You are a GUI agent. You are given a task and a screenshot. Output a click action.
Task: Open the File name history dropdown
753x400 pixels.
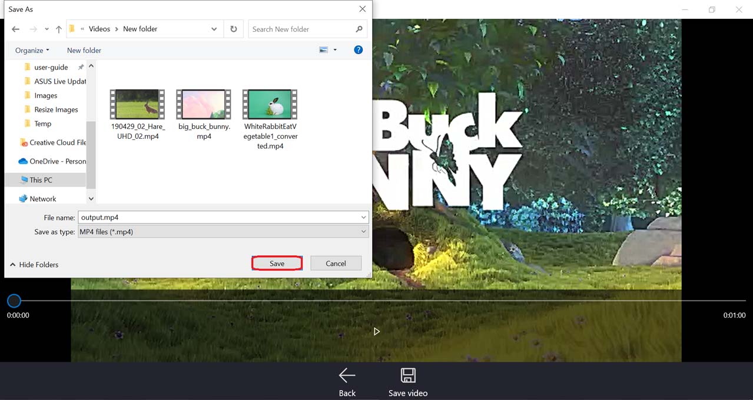point(363,218)
